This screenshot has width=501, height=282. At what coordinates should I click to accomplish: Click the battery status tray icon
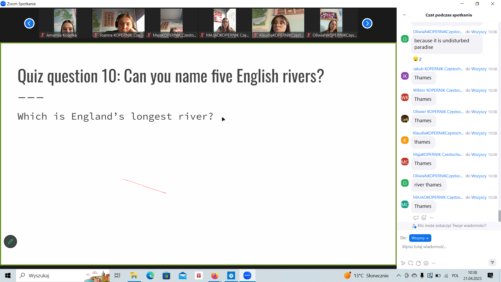point(438,275)
